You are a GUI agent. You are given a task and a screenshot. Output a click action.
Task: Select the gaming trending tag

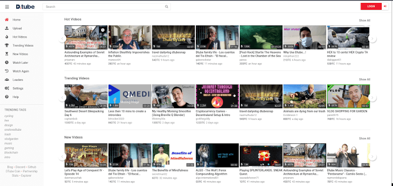tap(9, 148)
